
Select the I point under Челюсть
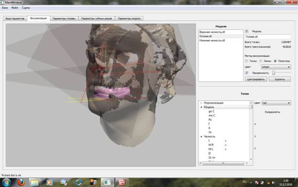point(209,140)
